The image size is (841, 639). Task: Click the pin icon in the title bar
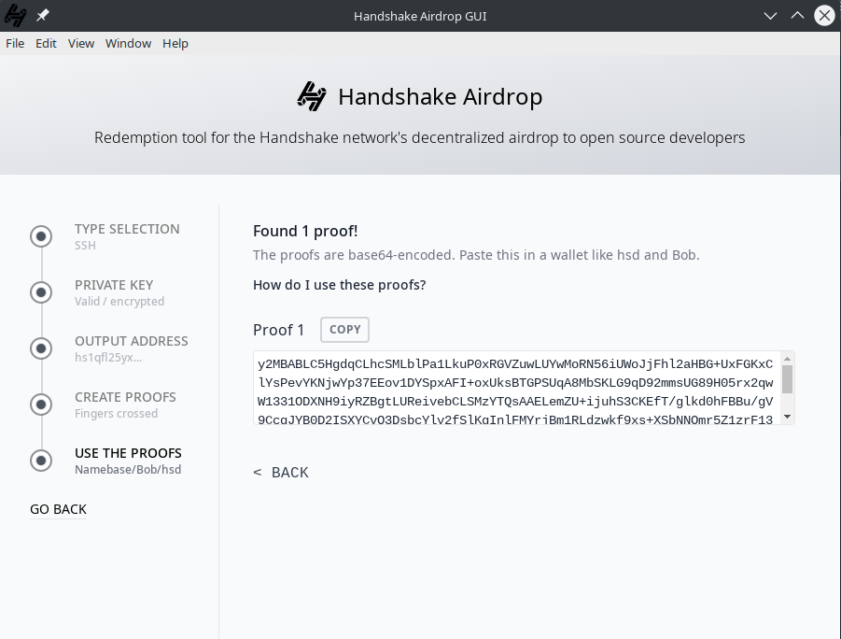(43, 16)
